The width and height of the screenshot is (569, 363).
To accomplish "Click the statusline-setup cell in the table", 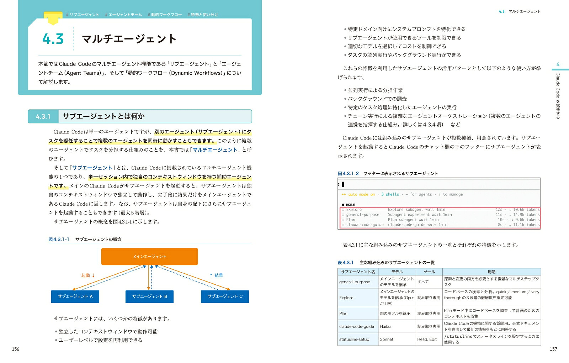I will tap(358, 339).
